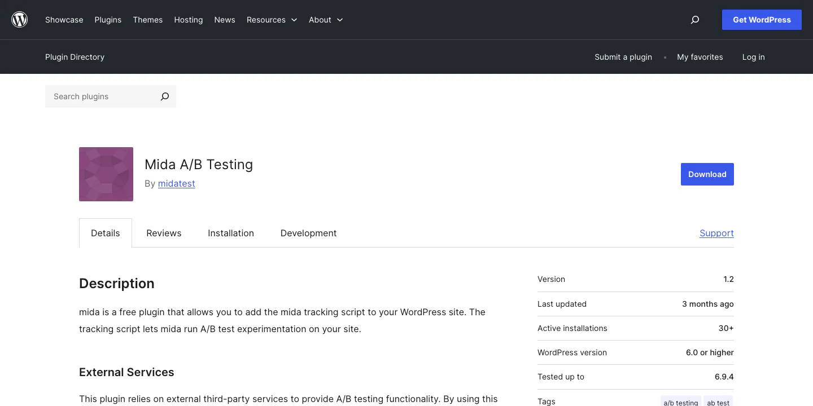Focus the Search plugins field
This screenshot has width=813, height=406.
pos(100,96)
